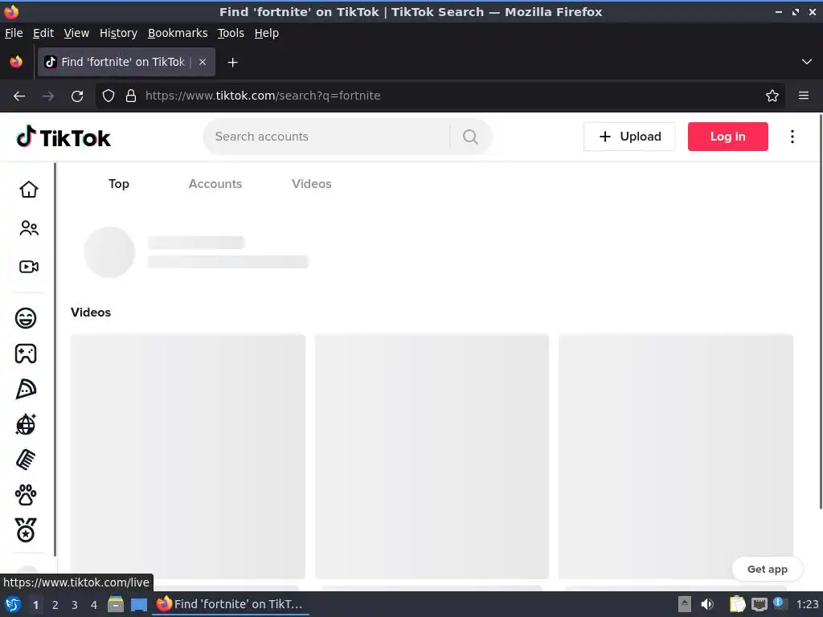The image size is (823, 617).
Task: Open a new tab with the plus button
Action: 232,63
